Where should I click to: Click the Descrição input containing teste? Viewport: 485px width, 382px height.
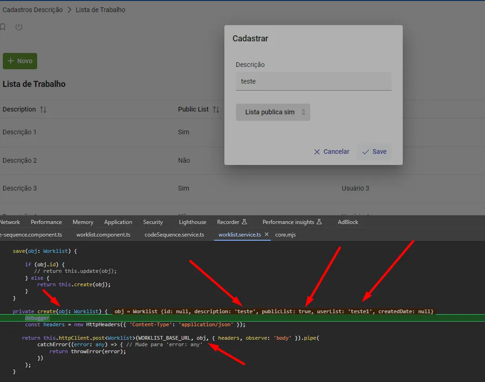click(313, 81)
